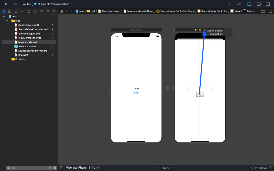Go forward in editor history
The height and width of the screenshot is (171, 274).
coord(72,11)
